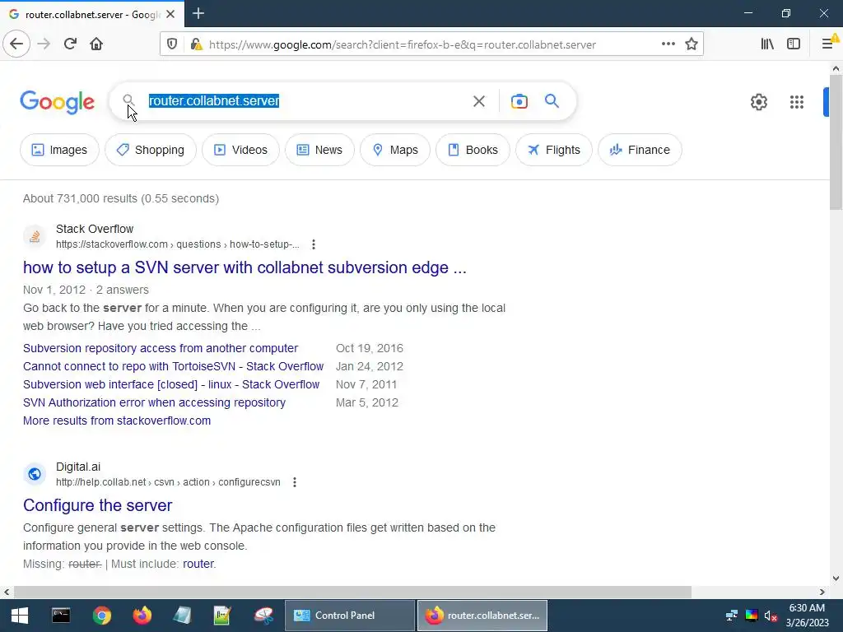This screenshot has width=843, height=632.
Task: Click the horizontal page scrollbar thumb
Action: tap(352, 592)
